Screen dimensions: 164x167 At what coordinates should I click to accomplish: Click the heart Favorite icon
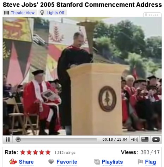coord(51,162)
